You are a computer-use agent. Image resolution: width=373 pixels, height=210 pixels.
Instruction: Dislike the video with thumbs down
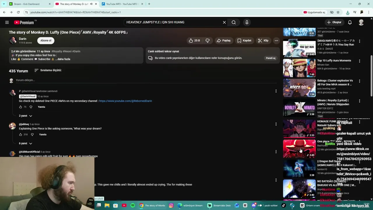[x=207, y=41]
